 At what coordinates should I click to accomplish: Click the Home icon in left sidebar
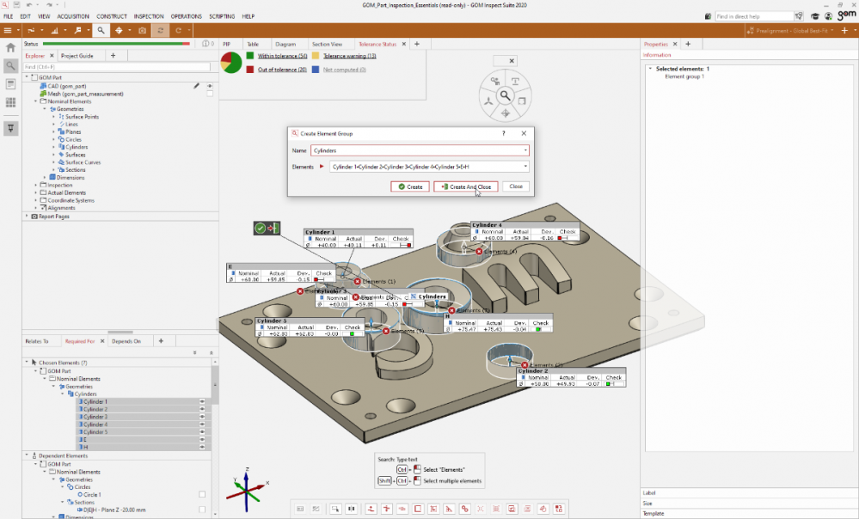[10, 48]
